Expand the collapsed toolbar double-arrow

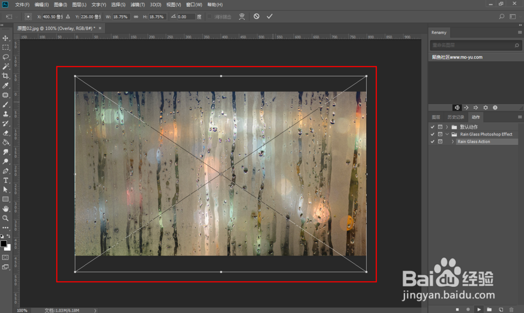pos(2,25)
